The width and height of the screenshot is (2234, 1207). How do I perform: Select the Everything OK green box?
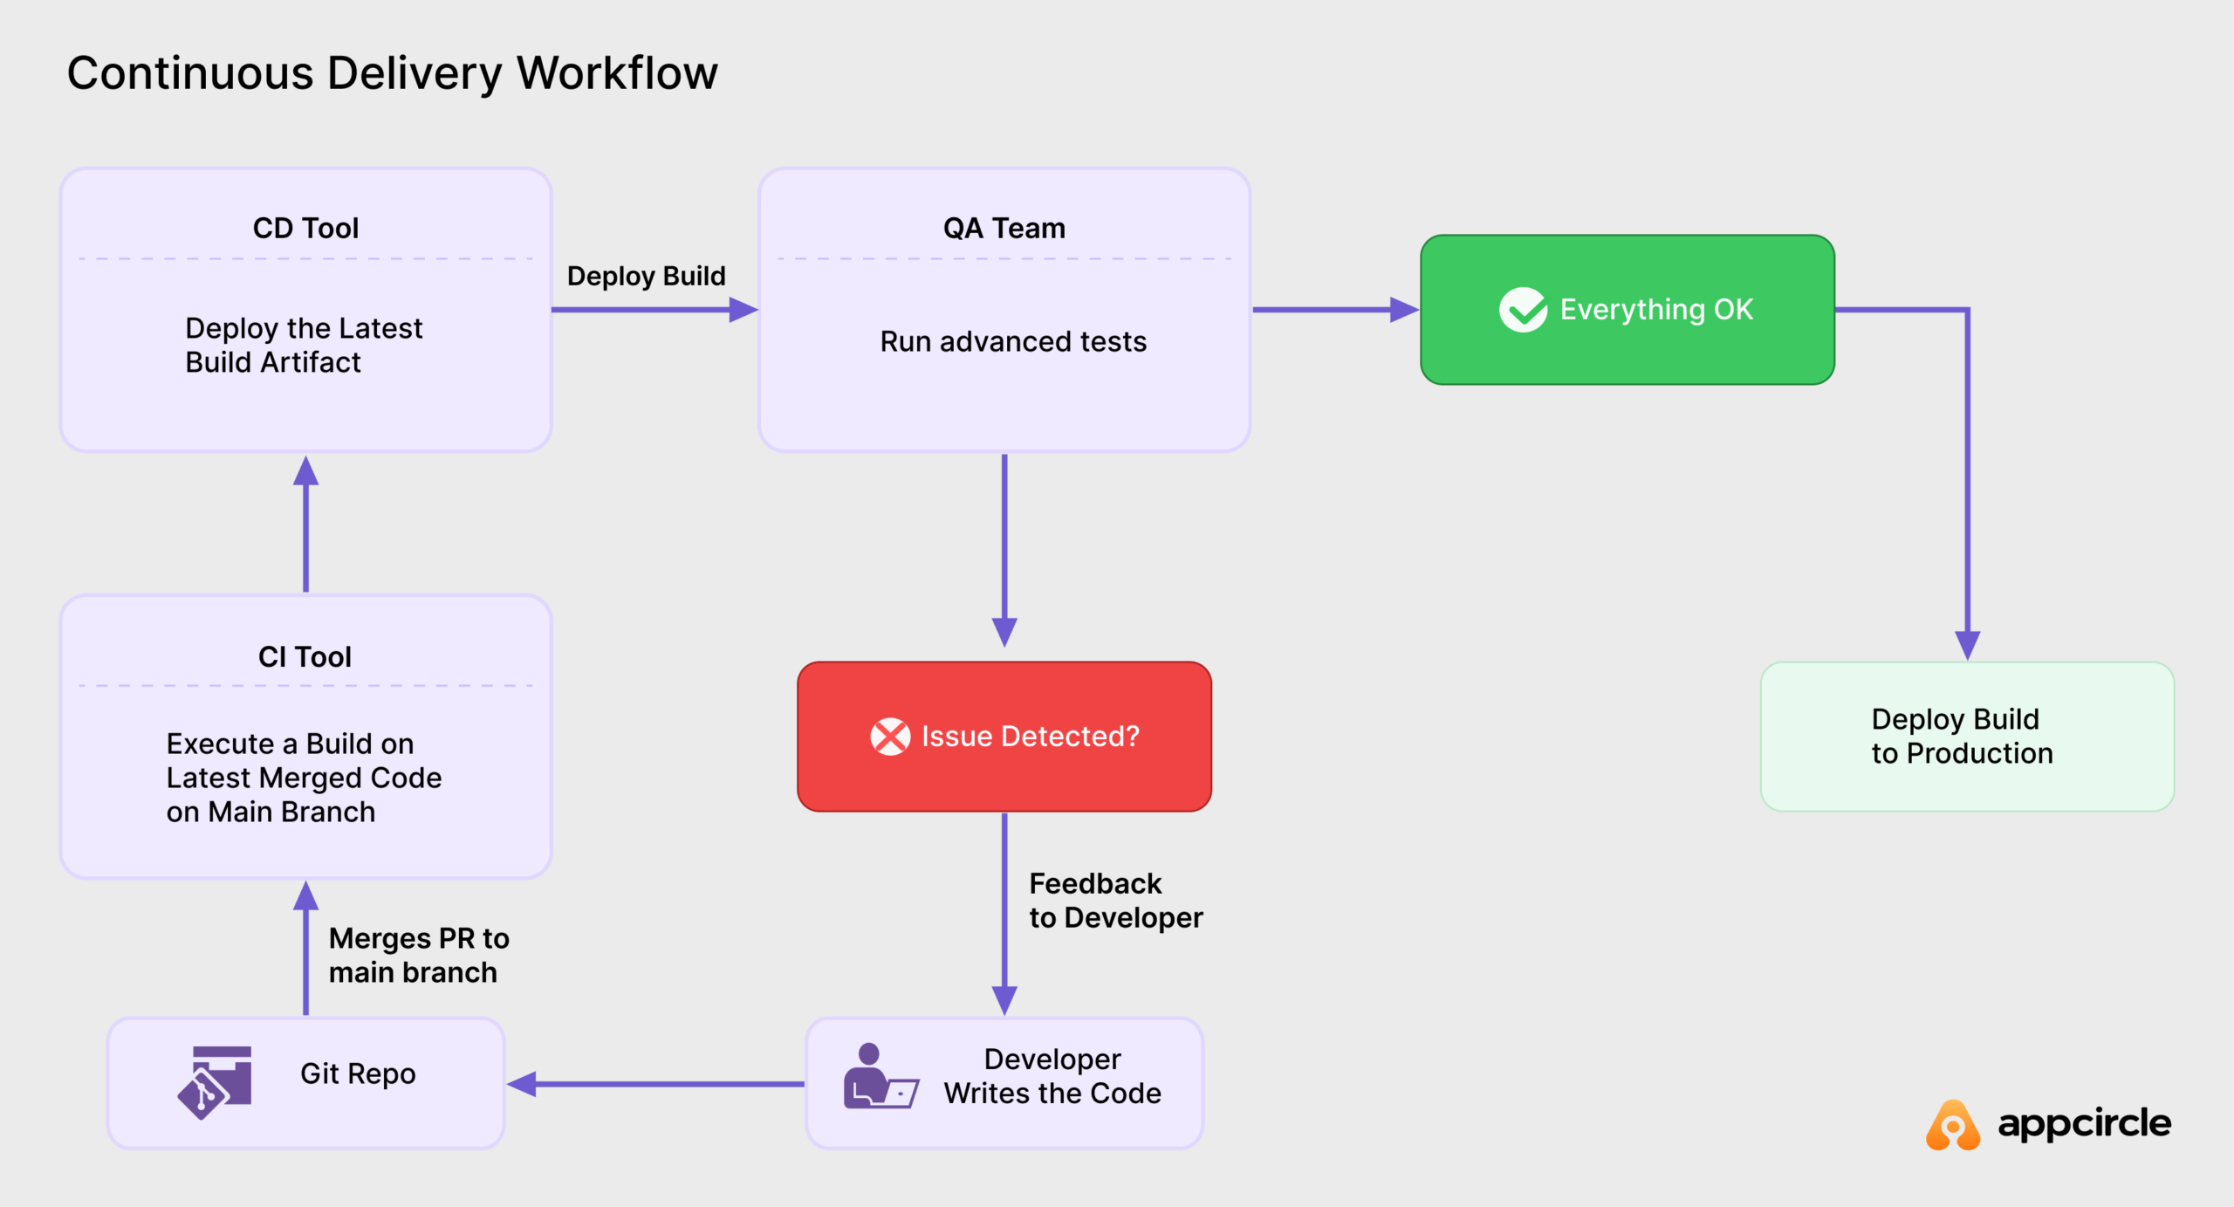pos(1628,310)
